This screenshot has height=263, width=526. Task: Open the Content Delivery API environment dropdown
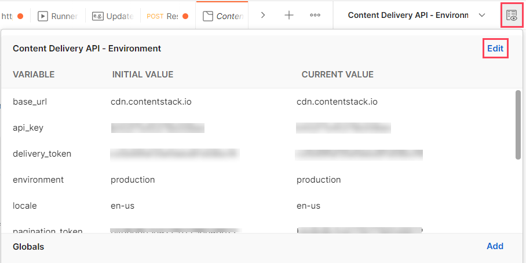(x=408, y=16)
